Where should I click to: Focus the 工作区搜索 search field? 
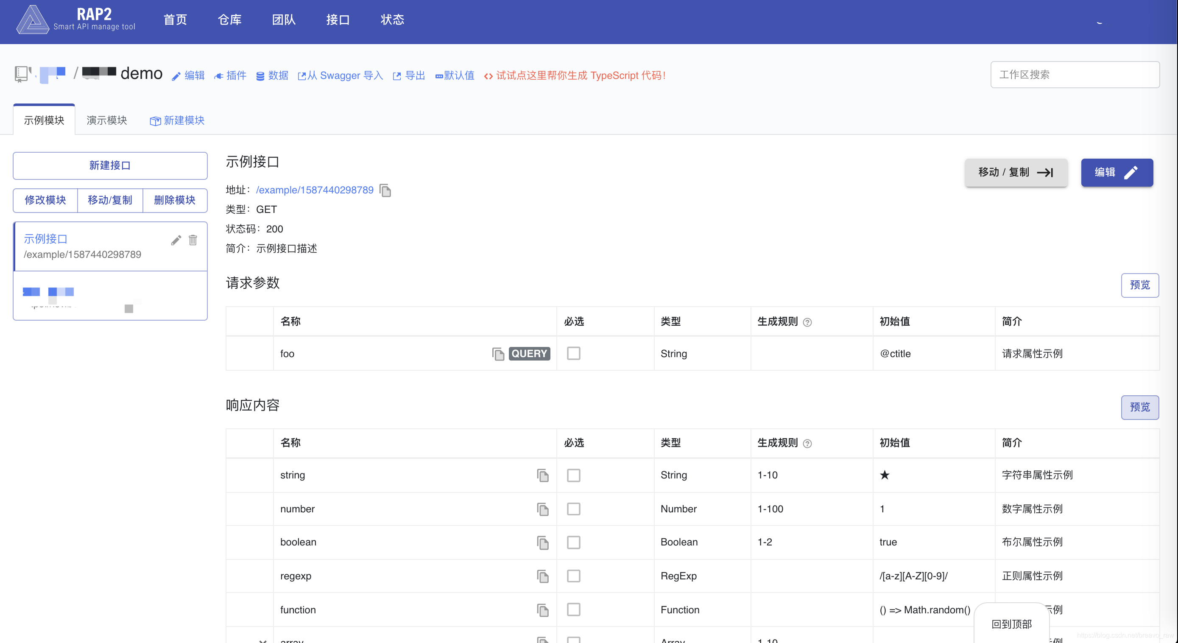(1075, 75)
